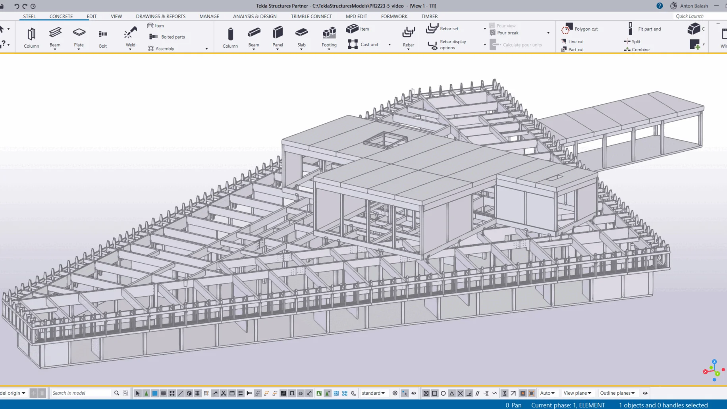This screenshot has width=727, height=409.
Task: Expand the View plane dropdown
Action: click(577, 393)
